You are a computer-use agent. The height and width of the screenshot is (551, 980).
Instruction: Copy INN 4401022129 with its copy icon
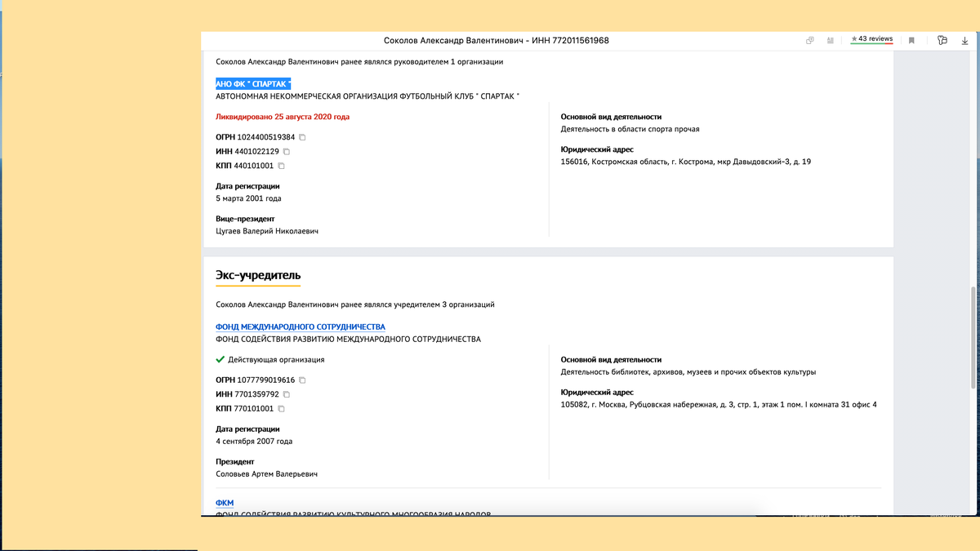(x=287, y=152)
